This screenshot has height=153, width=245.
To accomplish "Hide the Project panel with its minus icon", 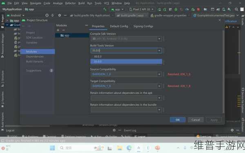I will point(65,16).
